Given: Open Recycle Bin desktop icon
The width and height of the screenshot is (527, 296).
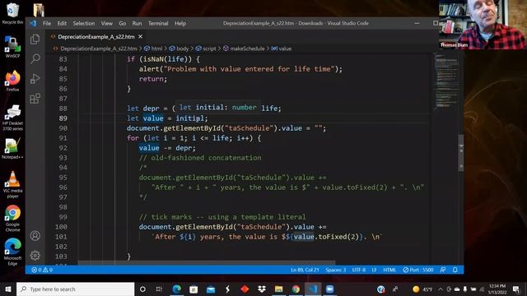Looking at the screenshot, I should 12,14.
